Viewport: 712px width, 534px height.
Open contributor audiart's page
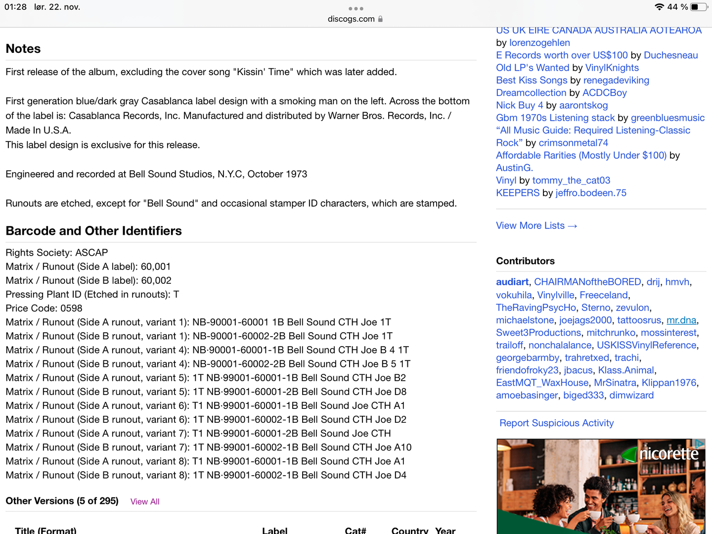pyautogui.click(x=512, y=282)
